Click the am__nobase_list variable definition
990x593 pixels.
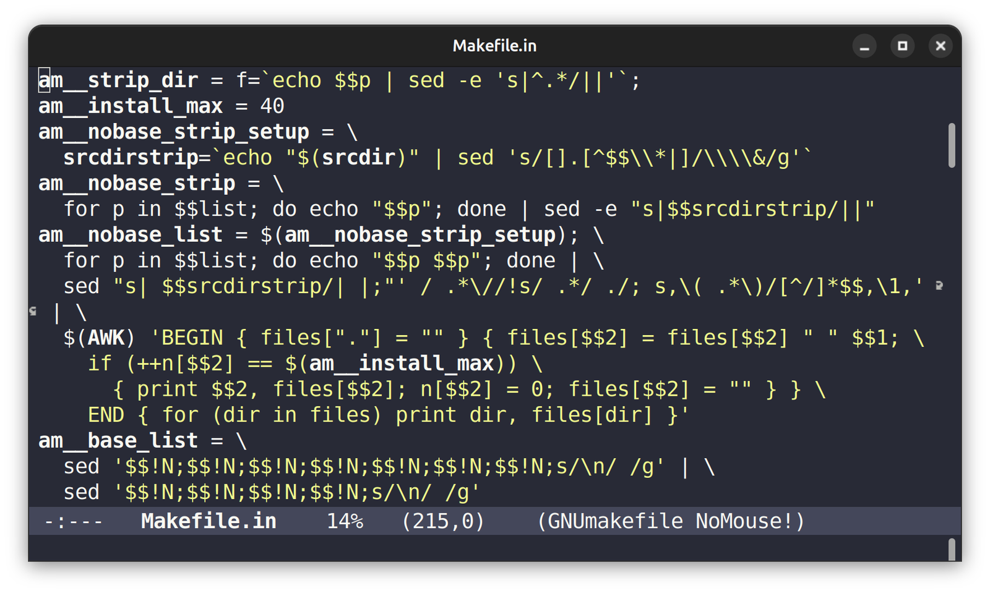pos(131,235)
